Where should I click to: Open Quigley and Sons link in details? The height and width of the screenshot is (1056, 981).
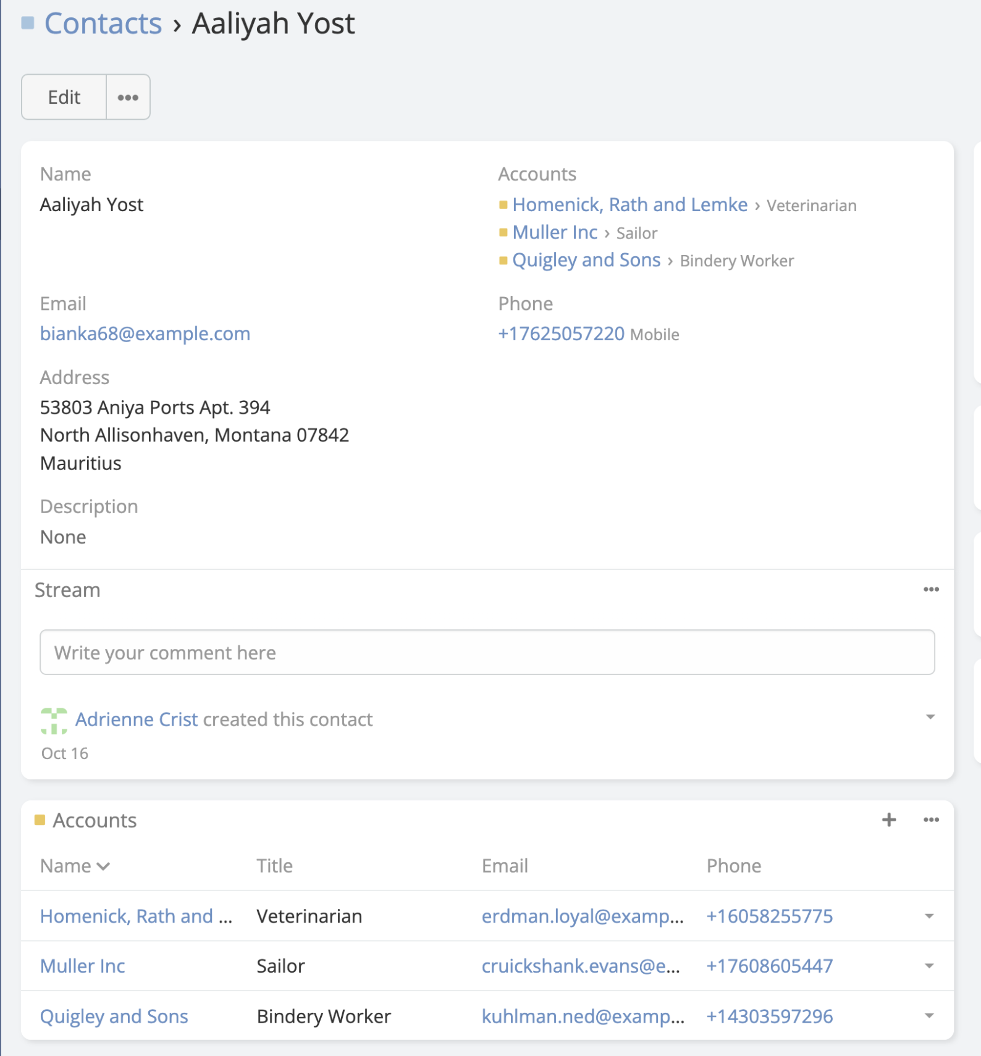click(x=586, y=260)
